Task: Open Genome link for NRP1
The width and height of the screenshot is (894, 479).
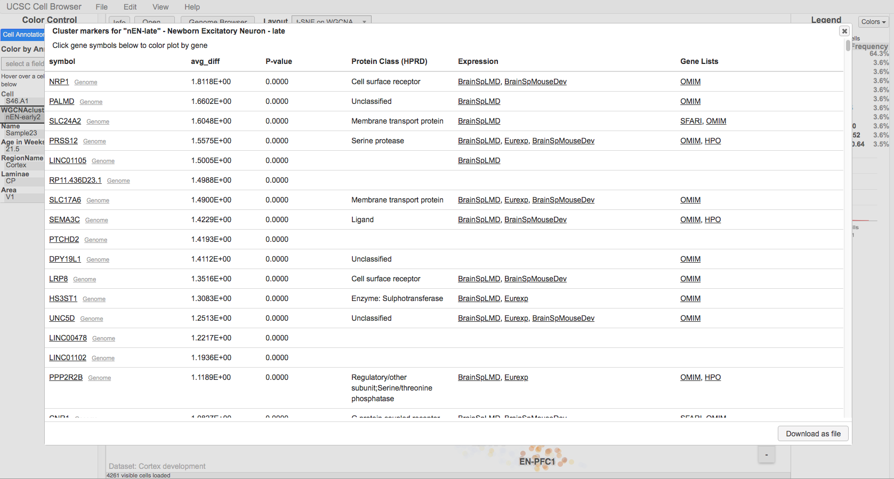Action: coord(86,82)
